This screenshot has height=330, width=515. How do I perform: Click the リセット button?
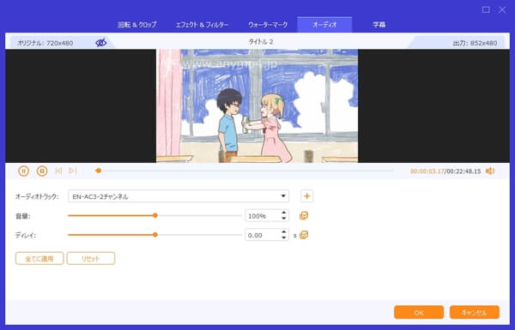(91, 259)
